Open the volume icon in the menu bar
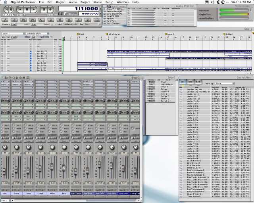254x203 pixels. [x=213, y=2]
